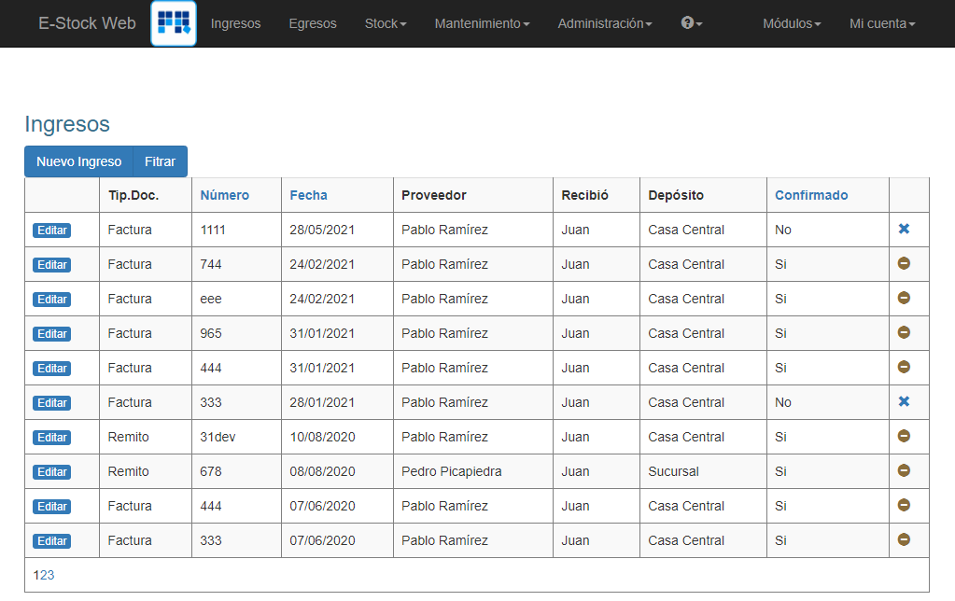This screenshot has height=601, width=955.
Task: Click the yellow minus icon on remito 31dev
Action: click(903, 437)
